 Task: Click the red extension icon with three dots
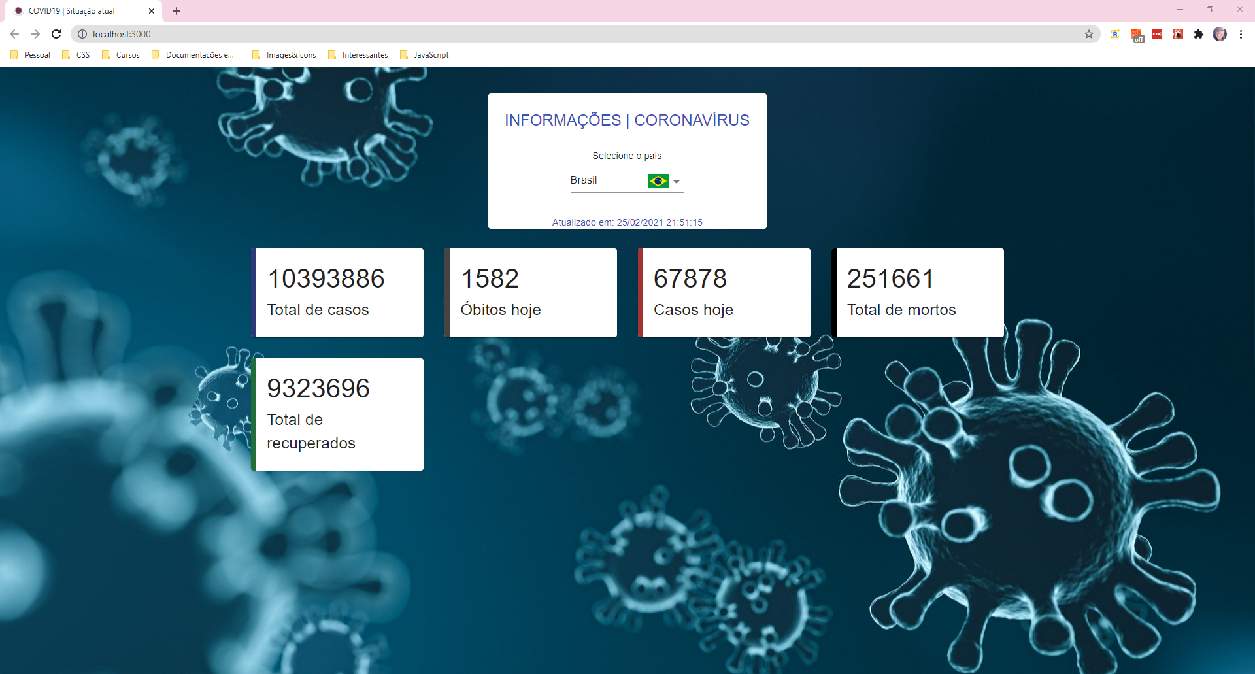[x=1157, y=34]
